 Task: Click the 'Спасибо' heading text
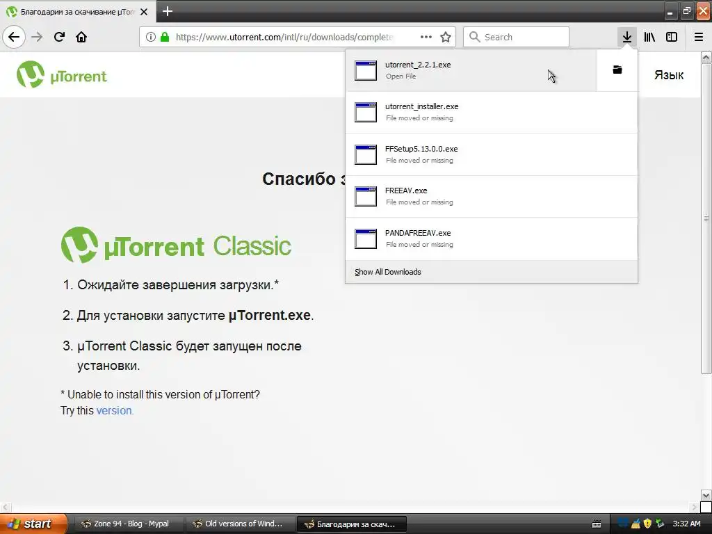point(299,179)
